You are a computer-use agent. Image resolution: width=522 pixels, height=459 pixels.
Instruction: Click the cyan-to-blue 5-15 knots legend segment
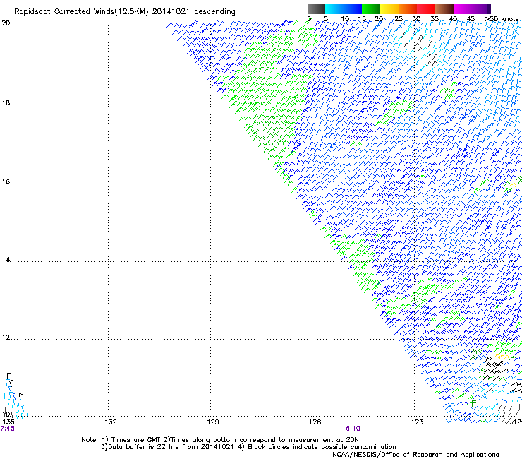click(x=344, y=8)
